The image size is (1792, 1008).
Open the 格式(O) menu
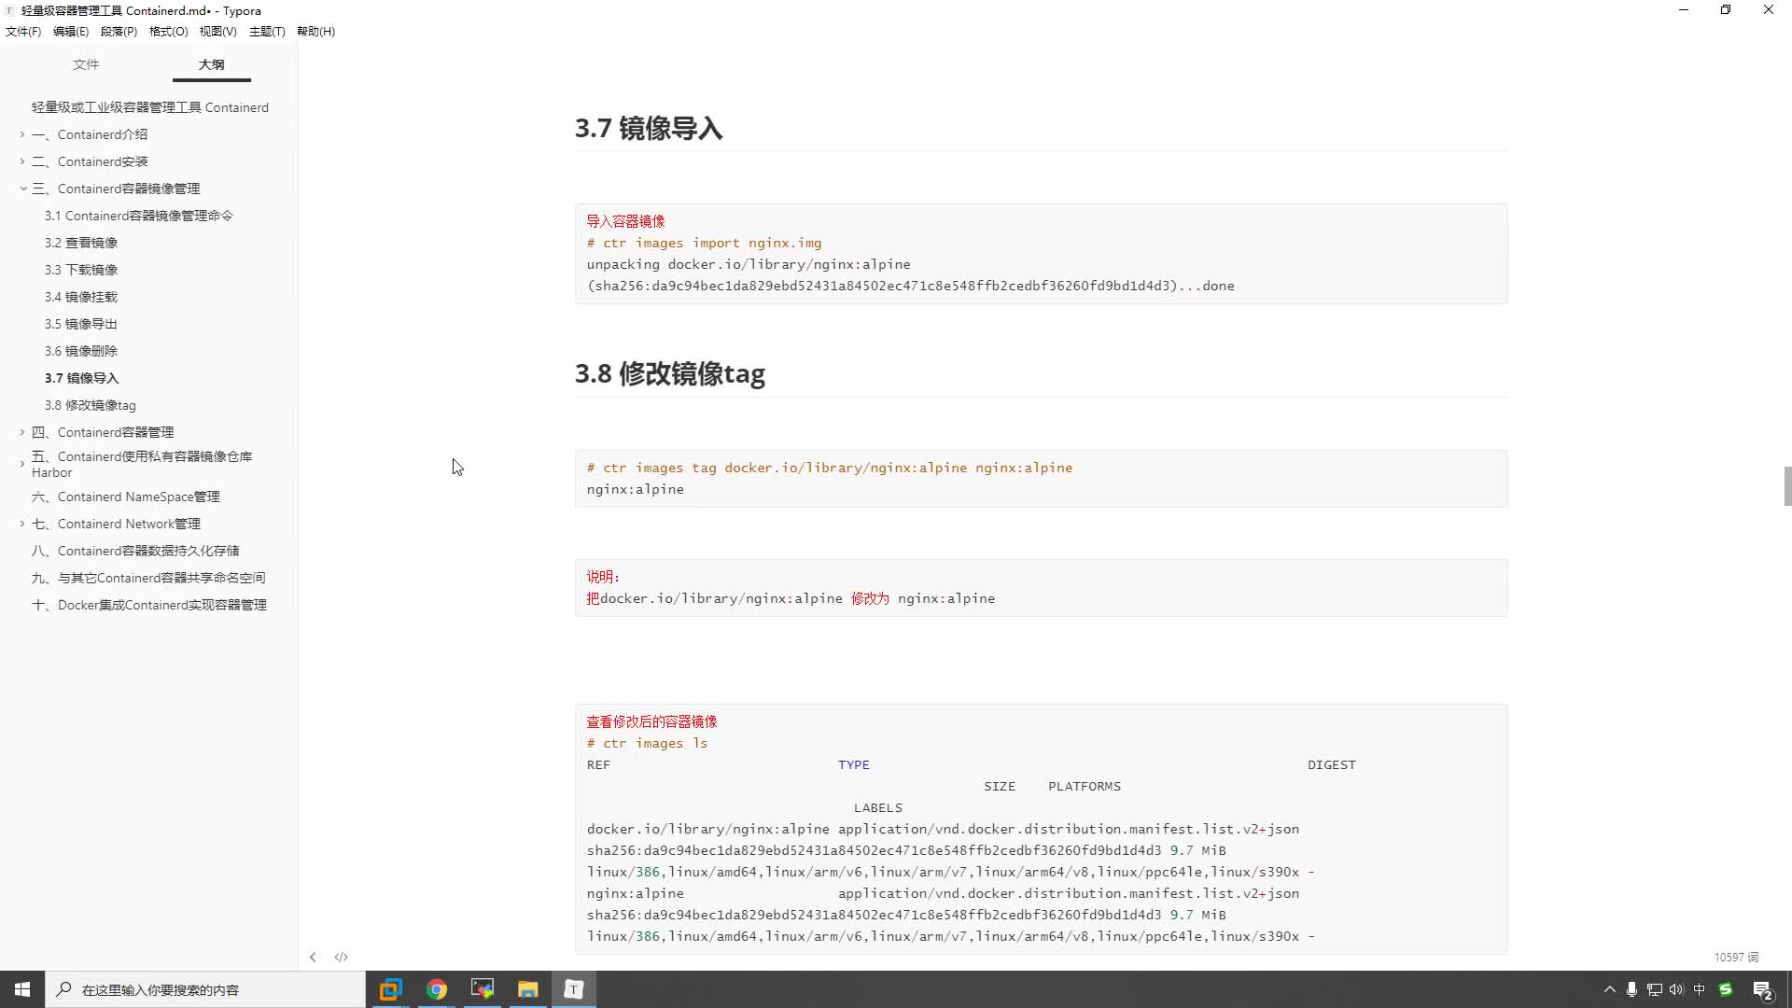(168, 31)
